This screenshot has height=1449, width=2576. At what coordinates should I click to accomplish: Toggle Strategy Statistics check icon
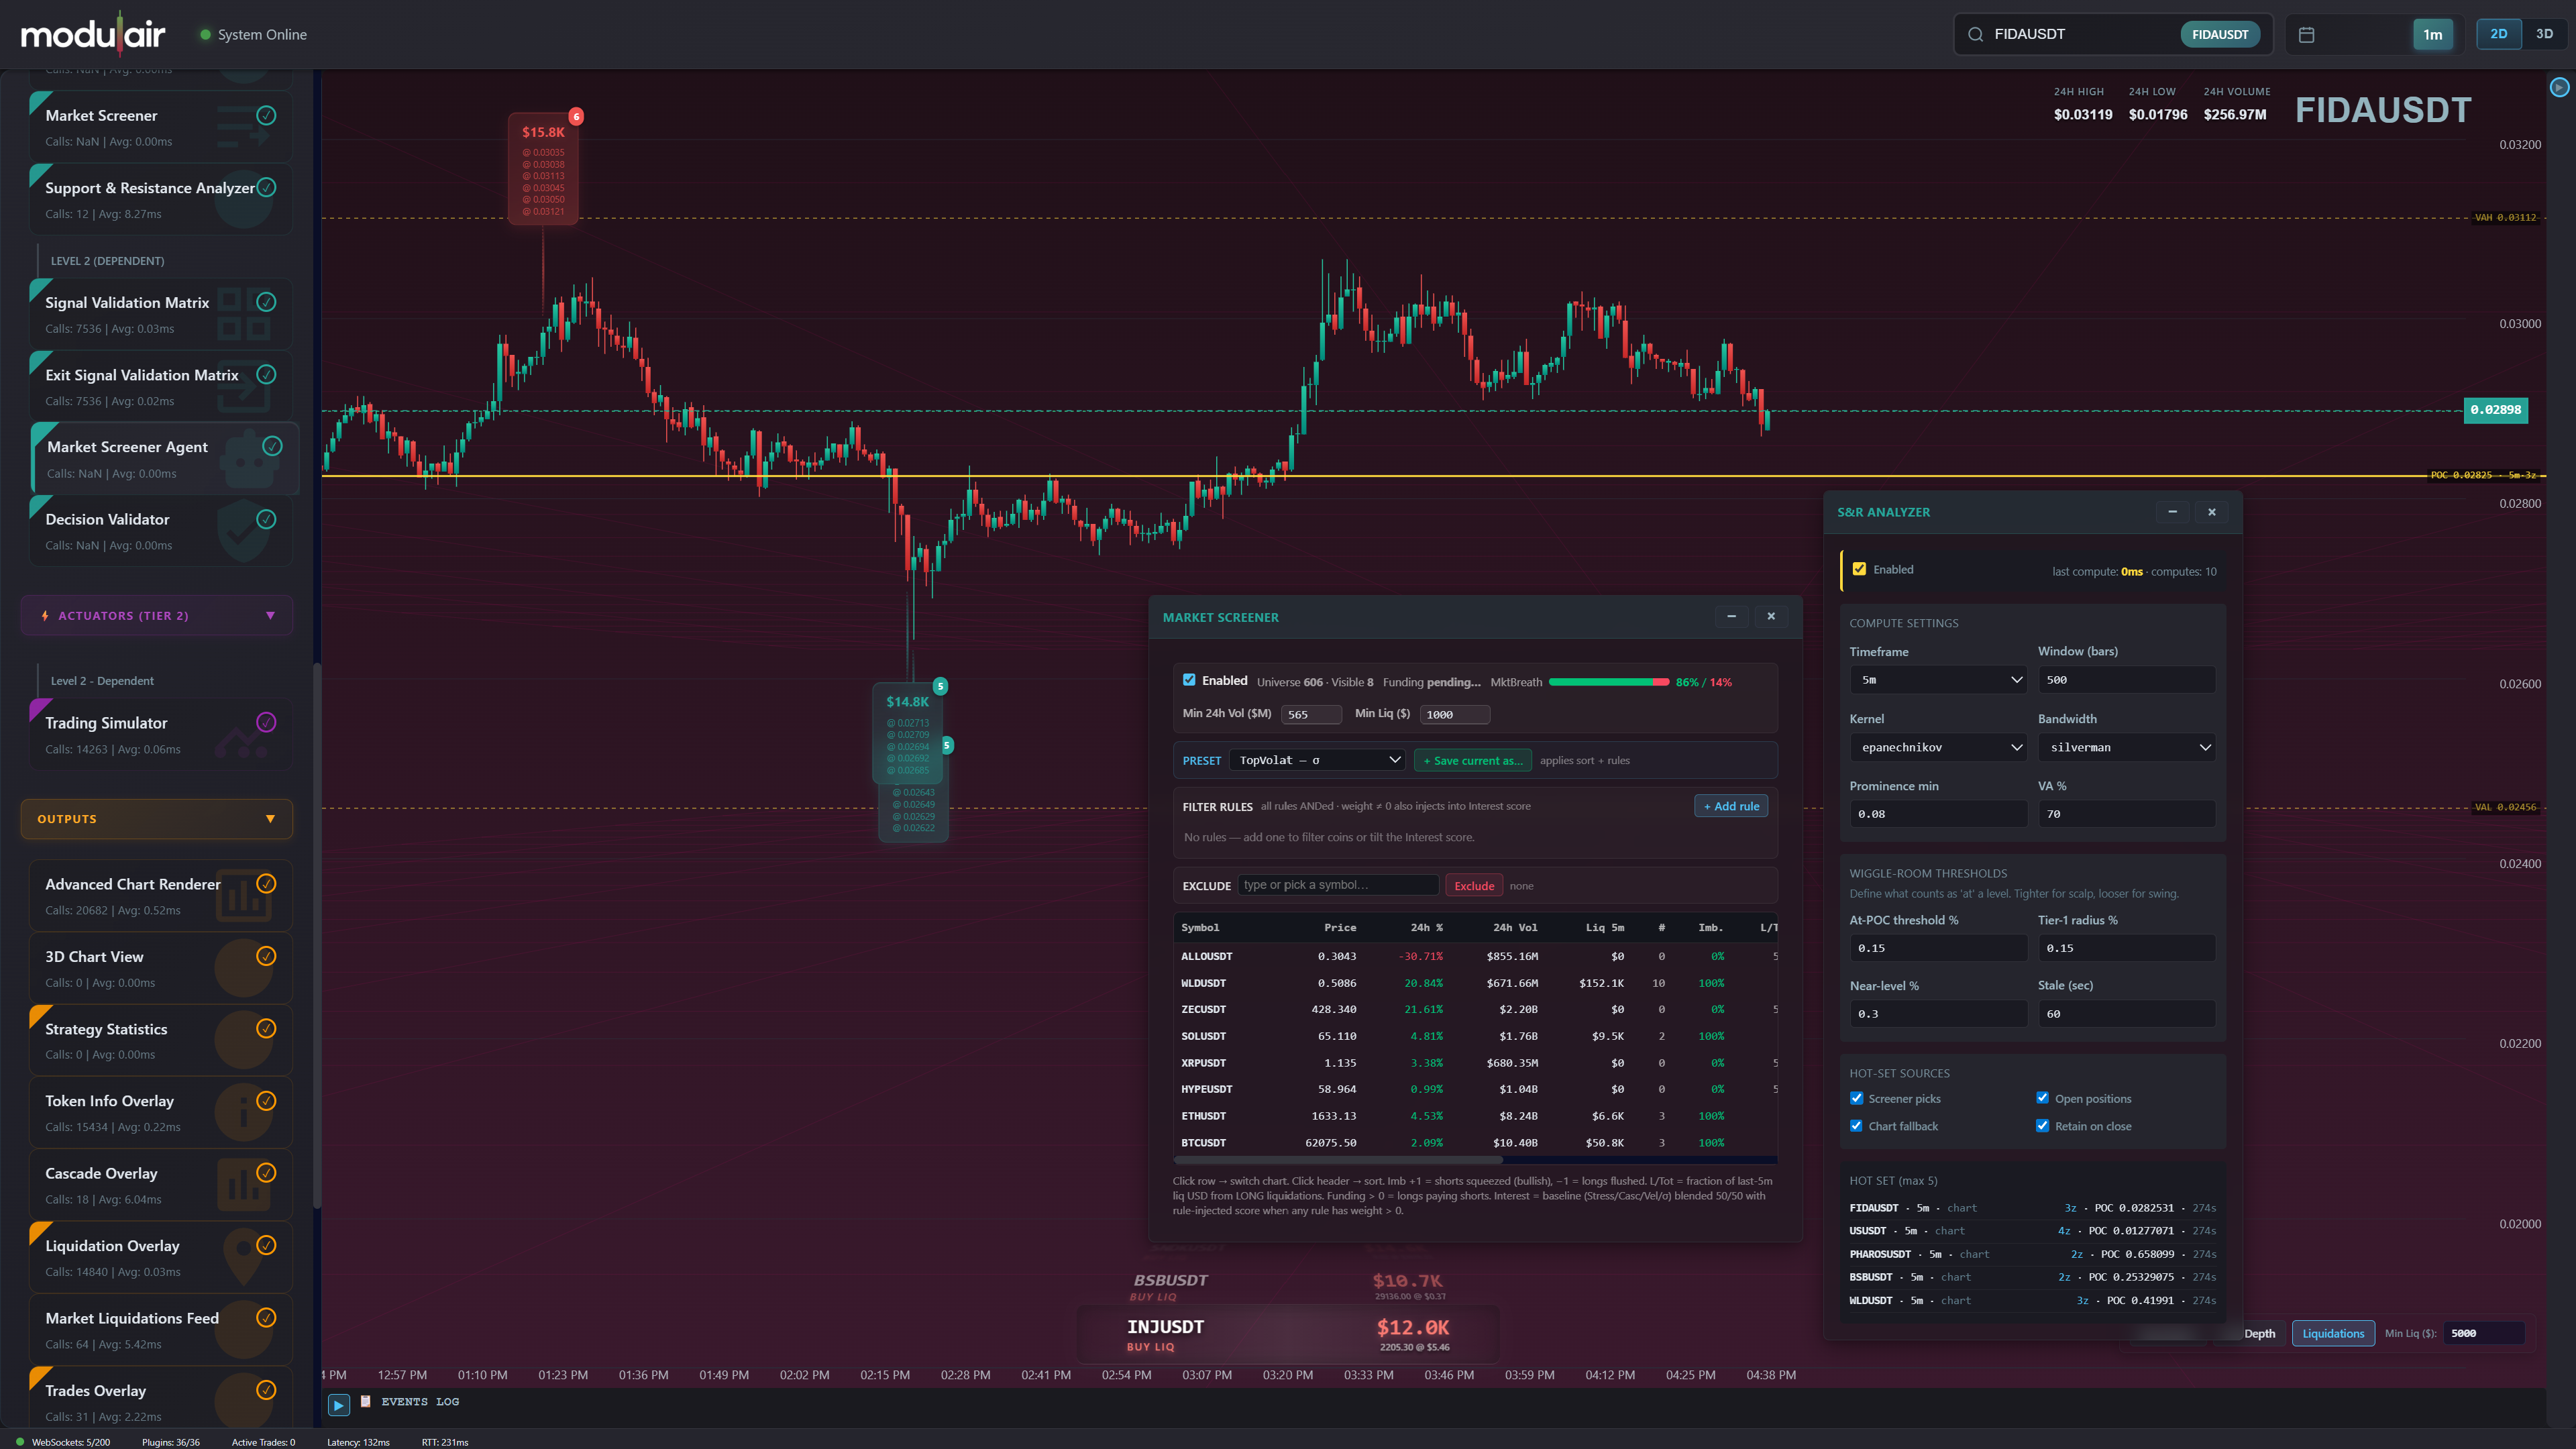click(266, 1028)
